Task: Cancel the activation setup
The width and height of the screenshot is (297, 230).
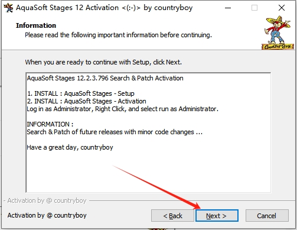Action: click(267, 216)
